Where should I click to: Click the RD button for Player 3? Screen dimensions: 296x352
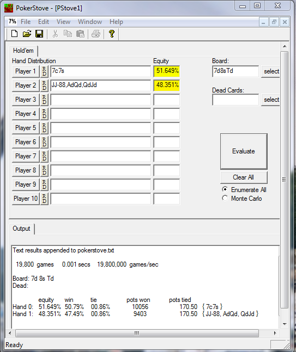[44, 100]
